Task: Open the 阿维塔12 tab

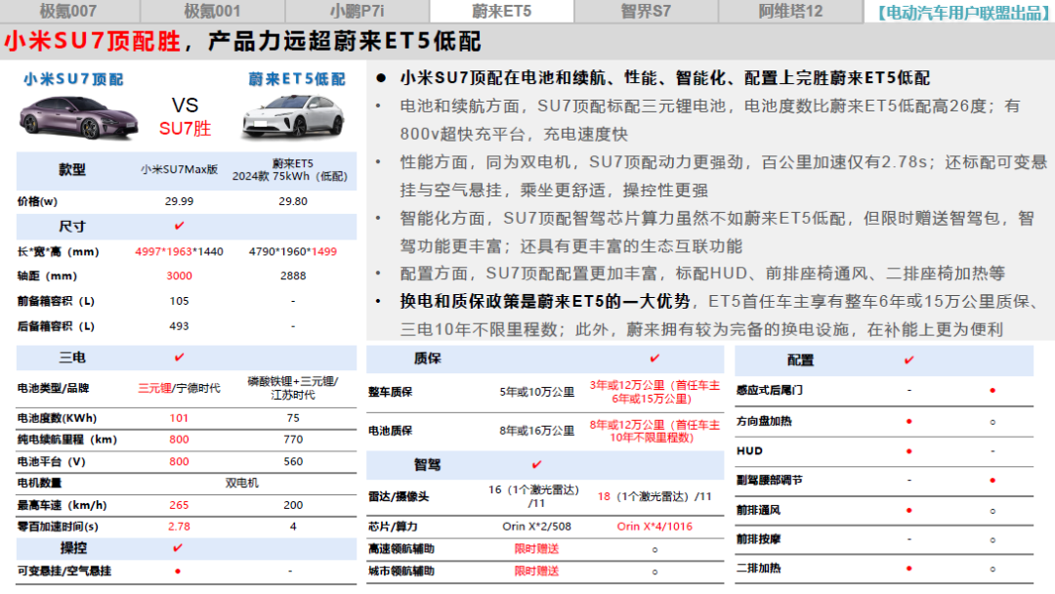Action: (x=790, y=11)
